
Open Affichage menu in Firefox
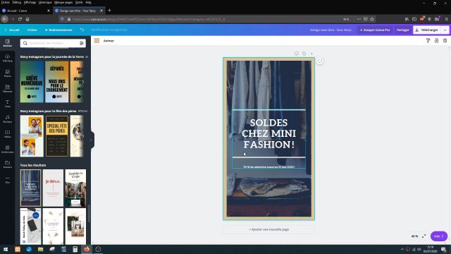click(x=30, y=2)
